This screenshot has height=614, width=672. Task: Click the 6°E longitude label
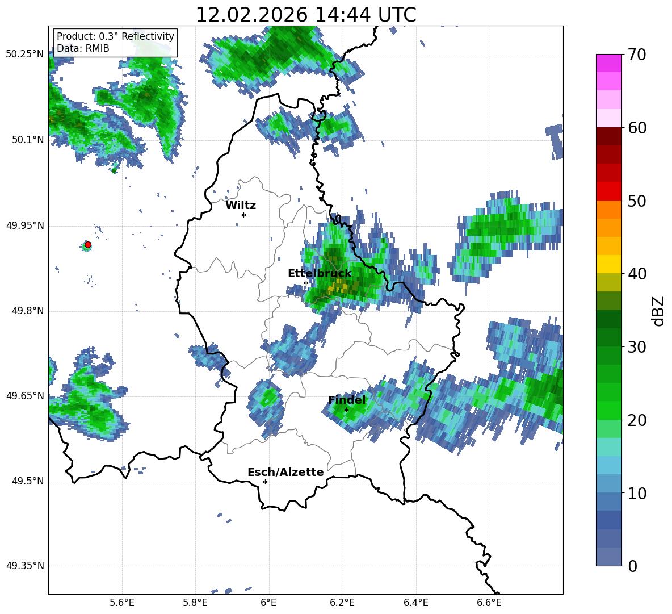[268, 603]
